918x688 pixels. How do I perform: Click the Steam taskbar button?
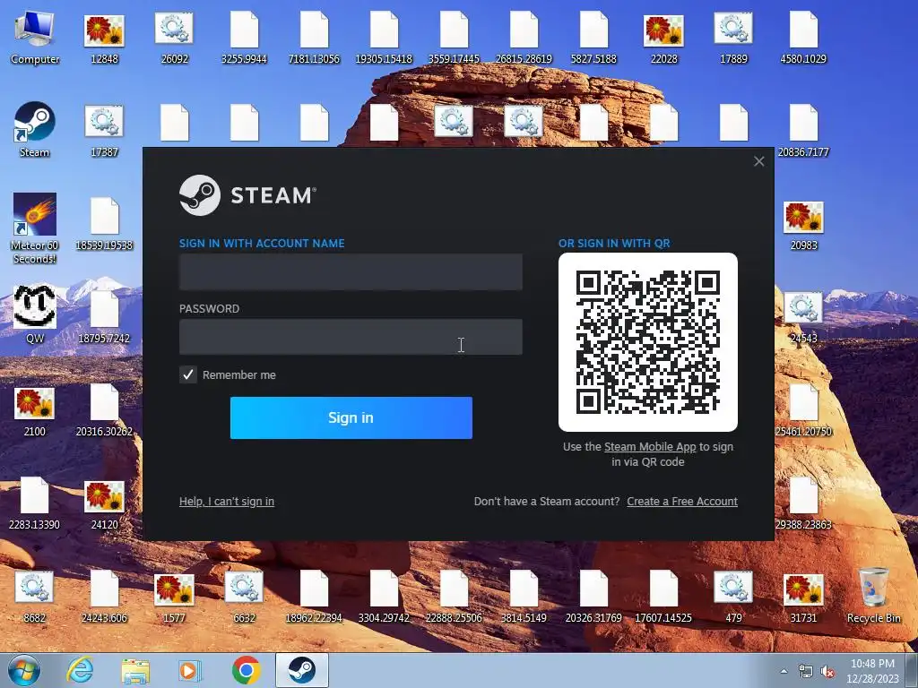pos(302,670)
